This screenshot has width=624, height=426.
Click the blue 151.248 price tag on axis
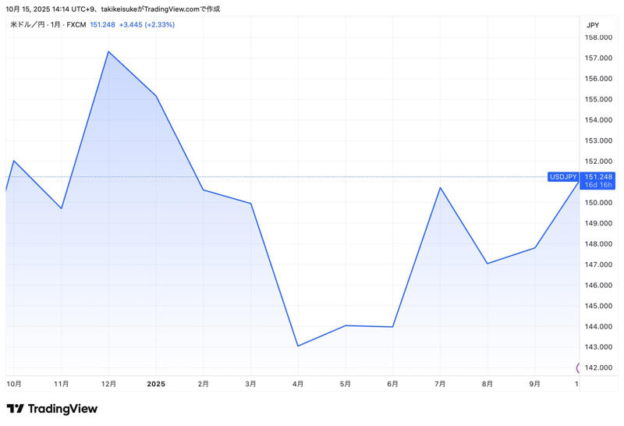pos(598,177)
